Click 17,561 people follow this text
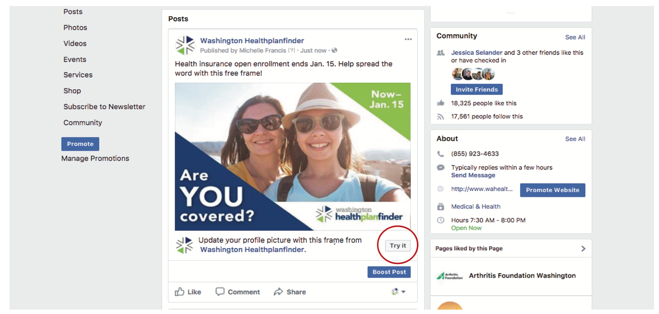This screenshot has width=659, height=314. (x=487, y=117)
